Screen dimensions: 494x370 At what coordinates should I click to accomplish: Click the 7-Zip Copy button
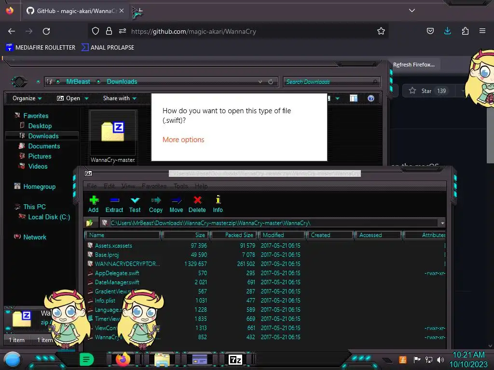click(x=156, y=204)
